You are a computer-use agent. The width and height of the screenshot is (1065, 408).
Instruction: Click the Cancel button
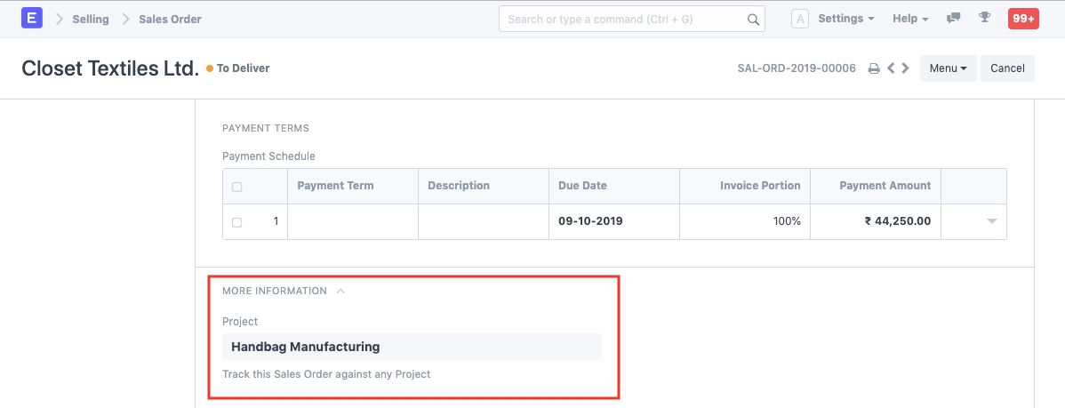[x=1007, y=68]
